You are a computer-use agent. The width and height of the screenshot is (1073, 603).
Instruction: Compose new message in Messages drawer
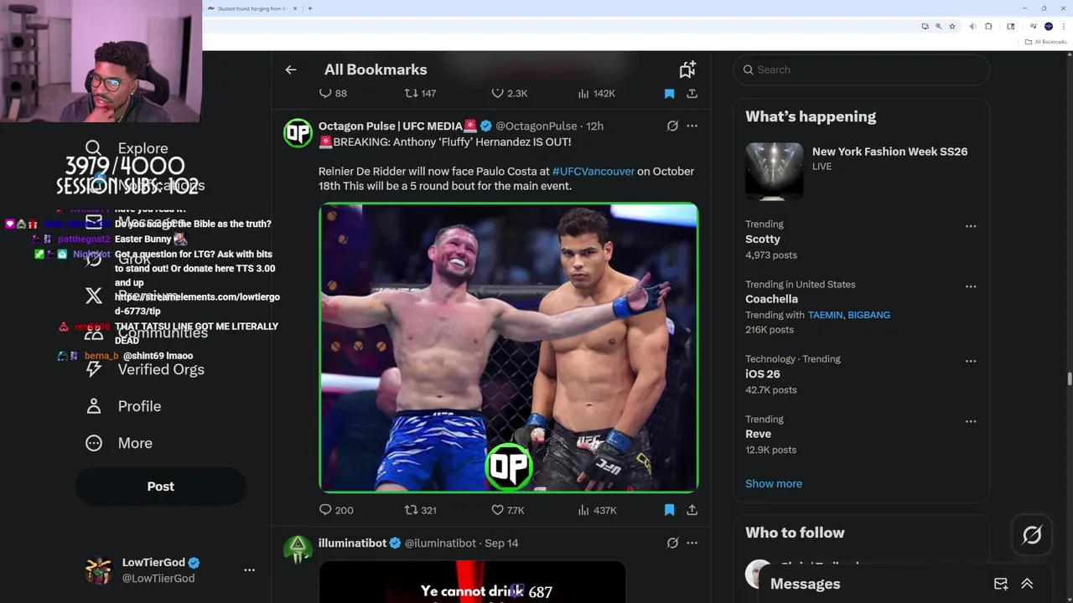(1001, 584)
